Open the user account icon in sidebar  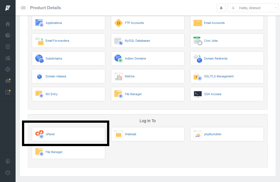coord(8,161)
